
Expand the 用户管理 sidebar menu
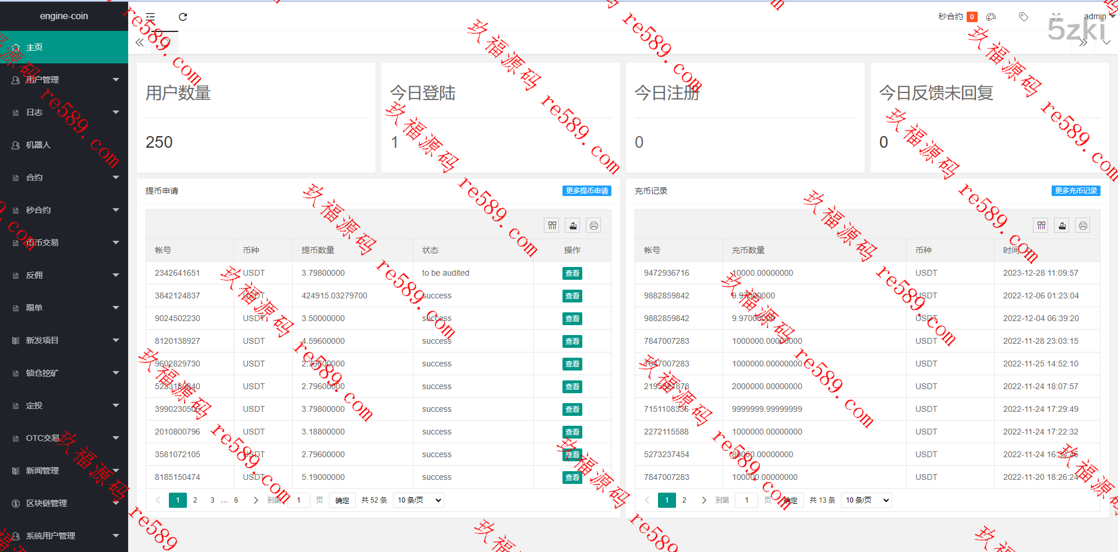[64, 80]
